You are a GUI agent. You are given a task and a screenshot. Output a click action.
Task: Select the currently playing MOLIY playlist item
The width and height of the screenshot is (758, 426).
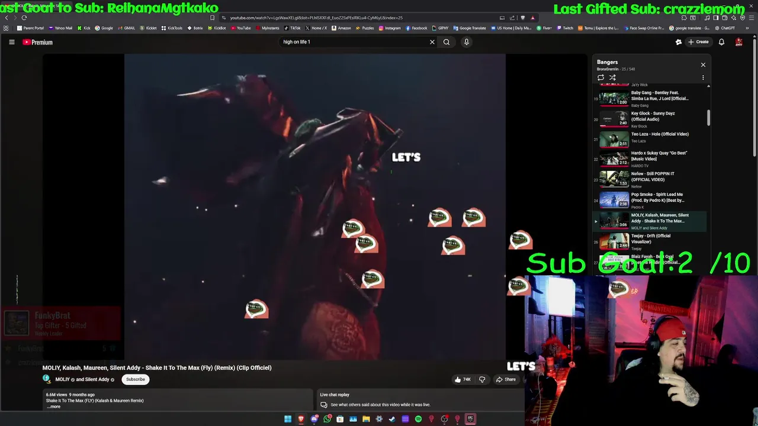click(650, 221)
